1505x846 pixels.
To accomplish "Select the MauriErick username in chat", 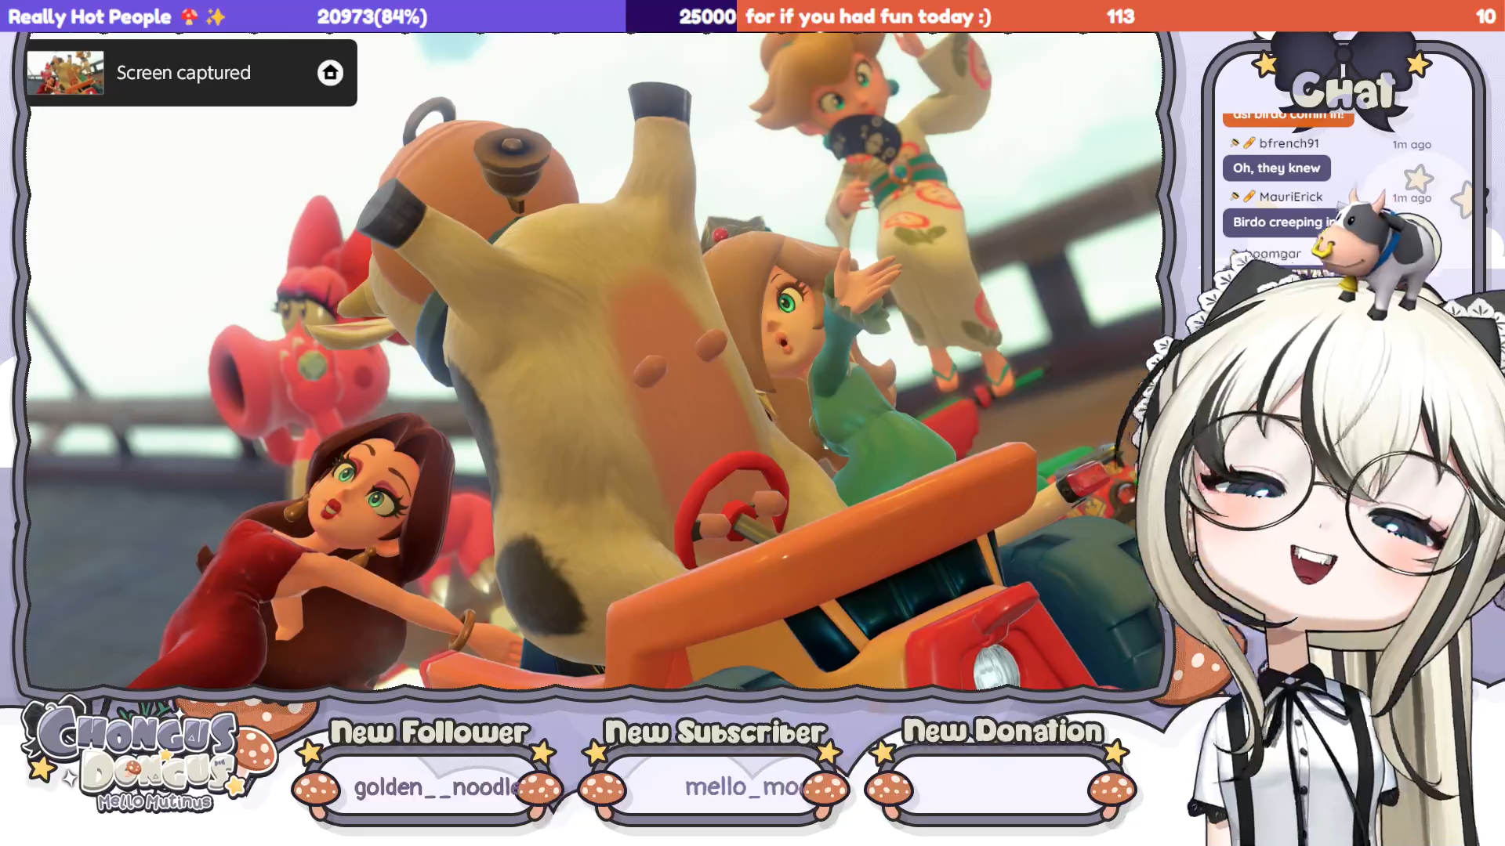I will pyautogui.click(x=1290, y=197).
